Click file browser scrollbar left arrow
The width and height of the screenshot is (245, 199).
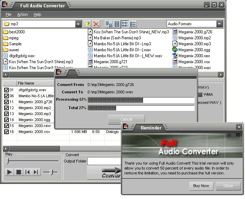[6, 74]
